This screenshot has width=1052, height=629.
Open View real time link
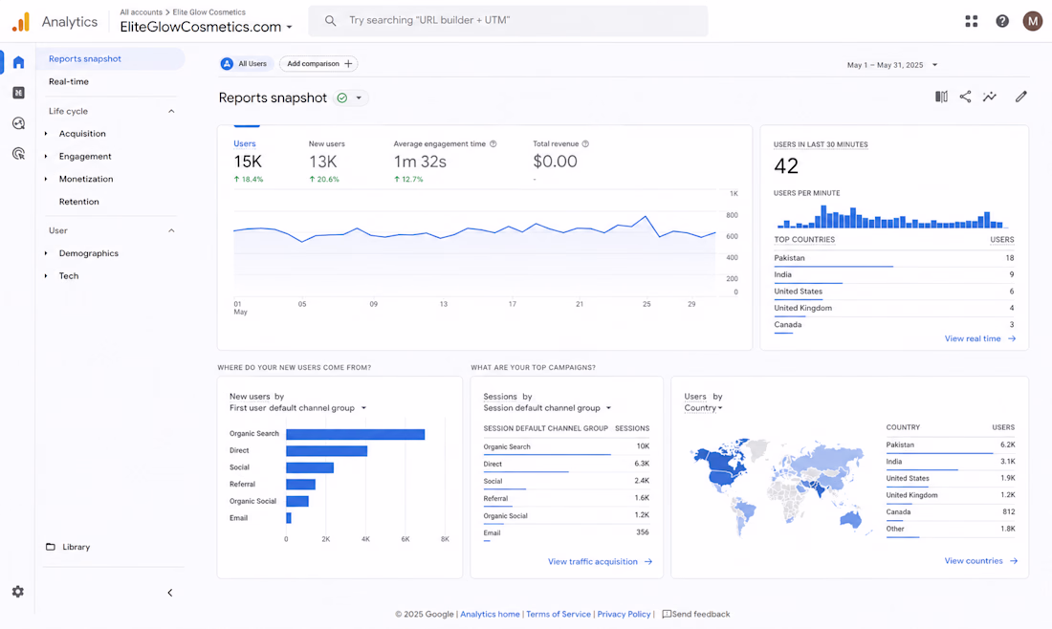[x=980, y=338]
